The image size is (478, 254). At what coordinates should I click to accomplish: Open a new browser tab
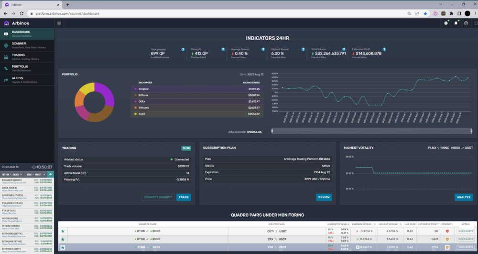(67, 5)
